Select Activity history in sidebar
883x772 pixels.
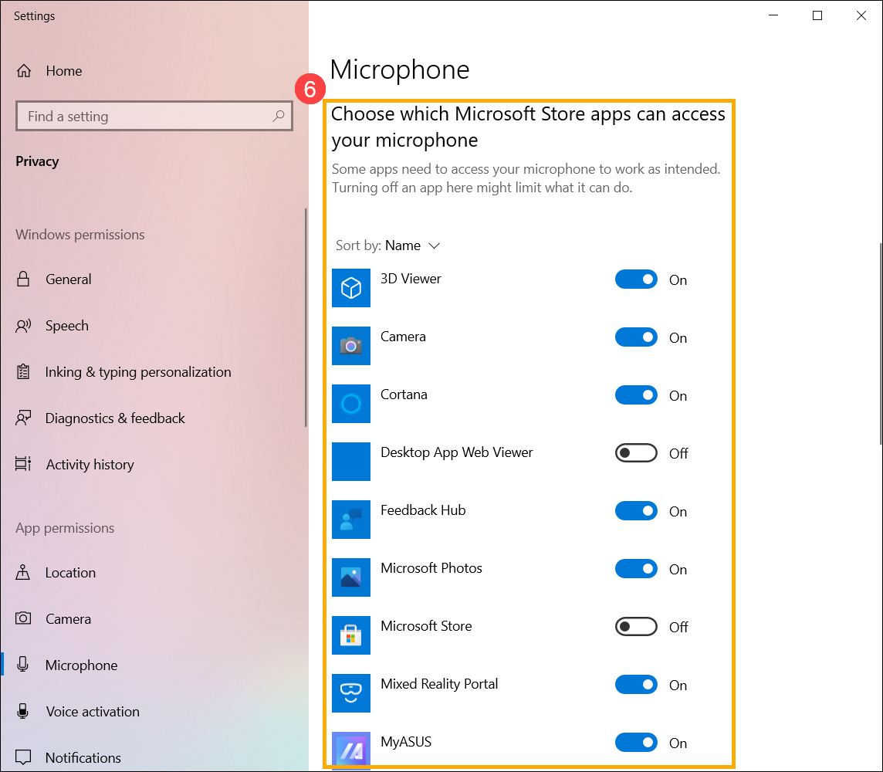point(90,464)
